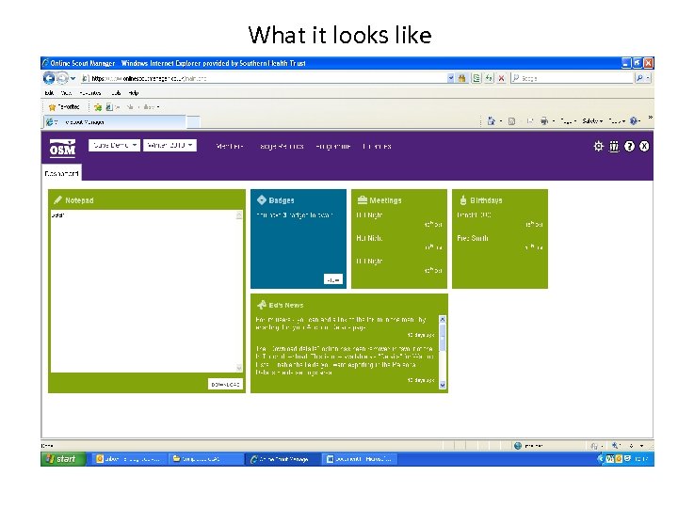Open the Edit menu in browser menu bar
Viewport: 678px width, 508px height.
pos(49,92)
